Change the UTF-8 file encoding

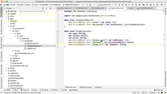145,93
